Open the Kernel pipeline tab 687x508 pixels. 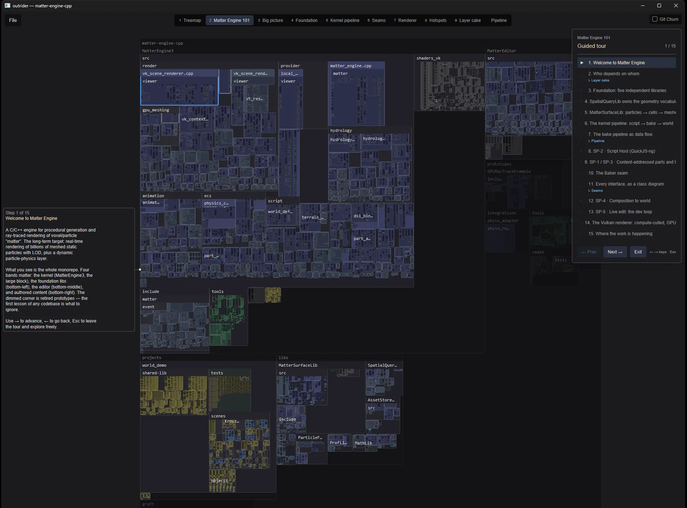[342, 20]
